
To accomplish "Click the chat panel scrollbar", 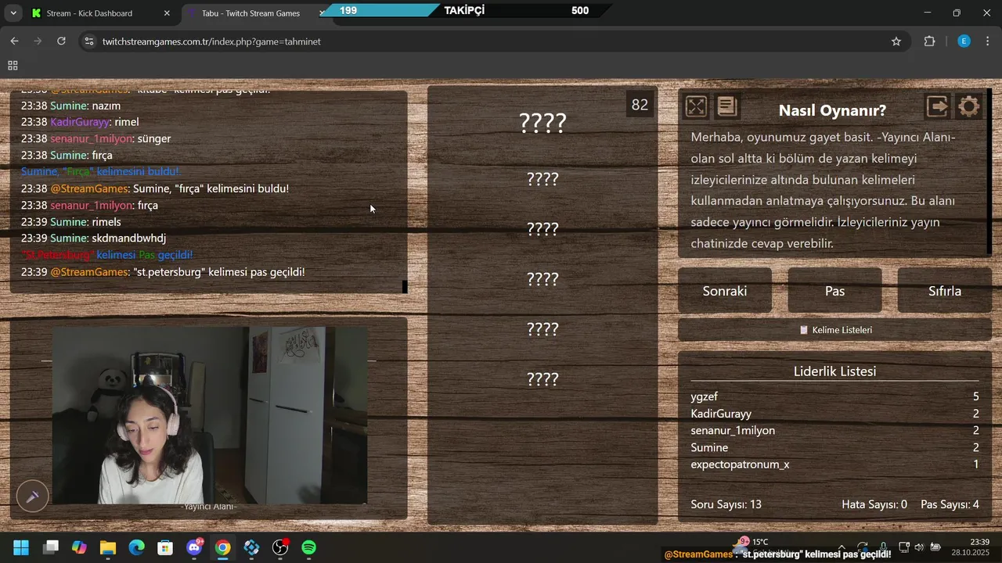I will [405, 287].
